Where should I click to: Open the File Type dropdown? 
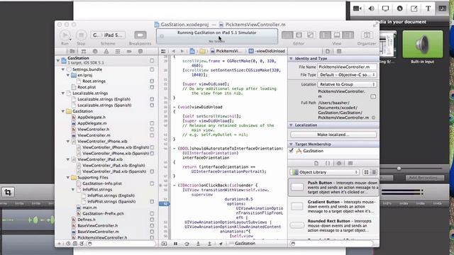click(347, 75)
